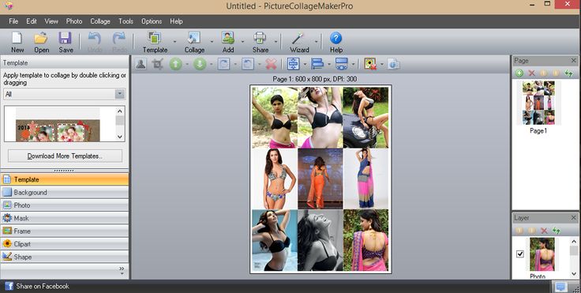Expand the Wizard toolbar dropdown arrow
This screenshot has width=581, height=293.
[x=316, y=42]
